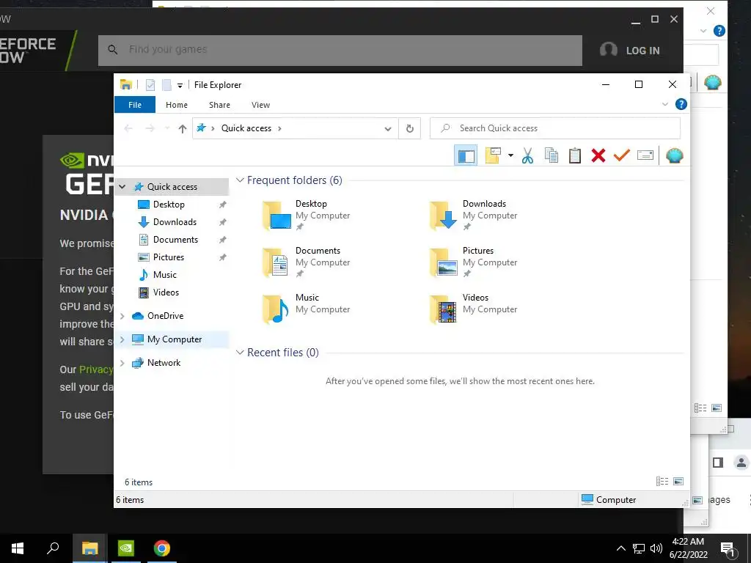This screenshot has height=563, width=751.
Task: Switch to the View ribbon tab
Action: [x=260, y=105]
